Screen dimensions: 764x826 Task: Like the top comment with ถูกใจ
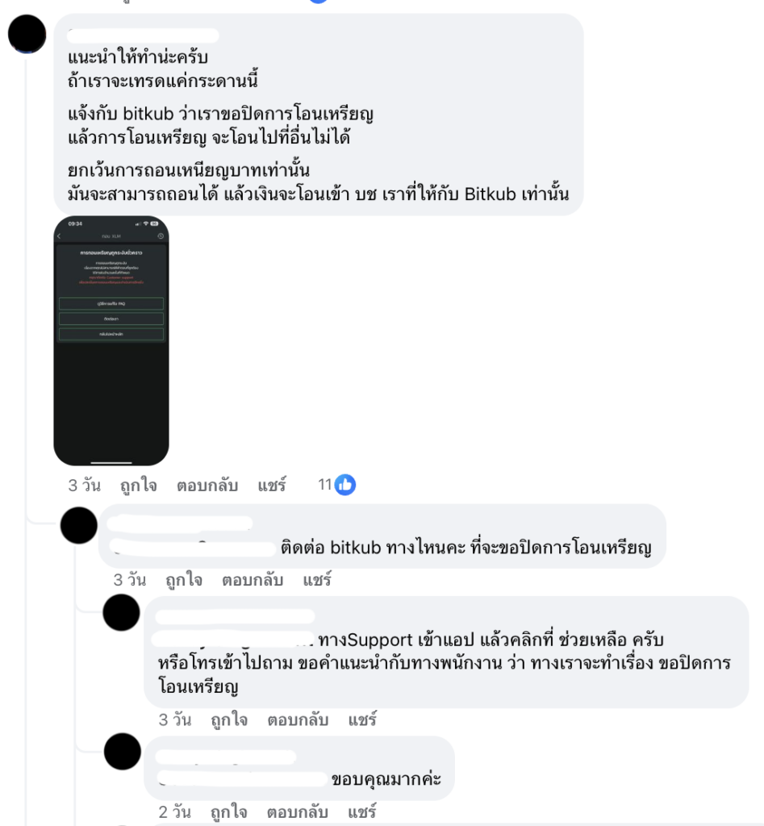(139, 485)
